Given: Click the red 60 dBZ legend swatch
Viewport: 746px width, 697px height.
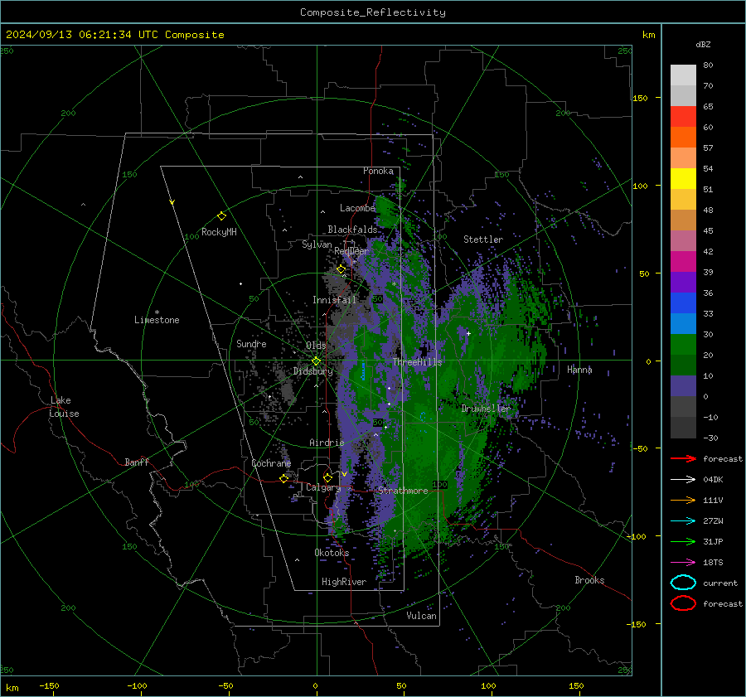Looking at the screenshot, I should 683,117.
